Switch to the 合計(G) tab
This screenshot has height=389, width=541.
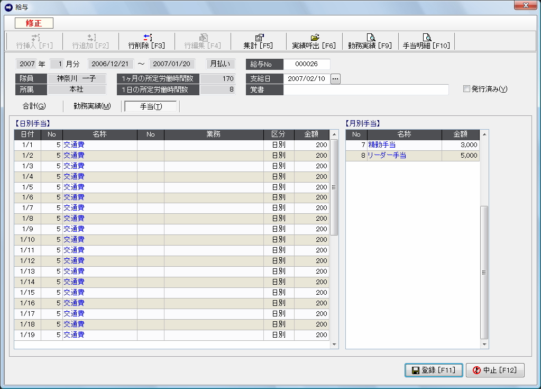(34, 106)
